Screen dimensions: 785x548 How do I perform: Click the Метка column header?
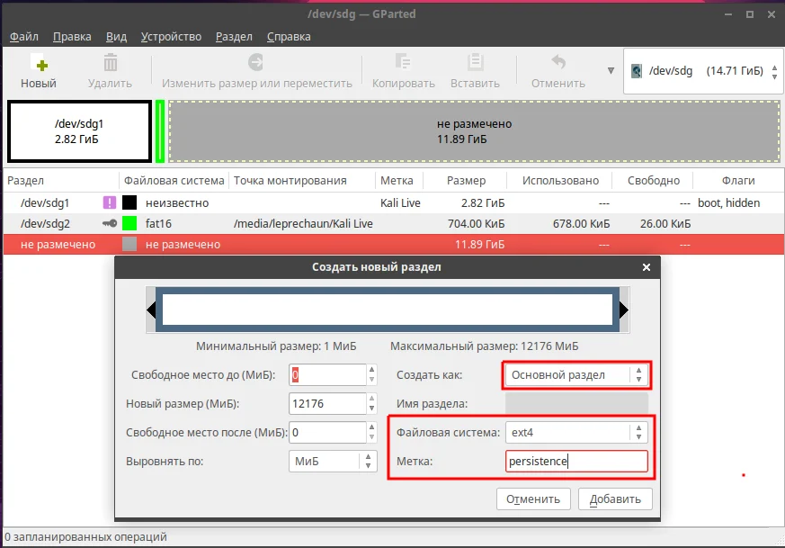point(399,181)
